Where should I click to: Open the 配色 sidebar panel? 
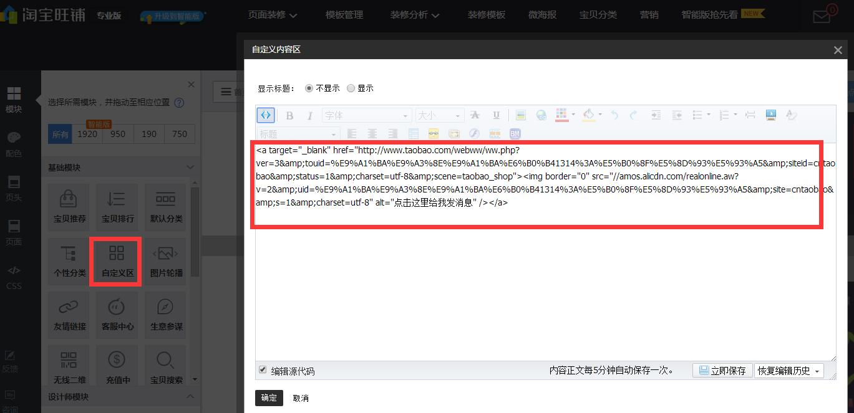(14, 145)
